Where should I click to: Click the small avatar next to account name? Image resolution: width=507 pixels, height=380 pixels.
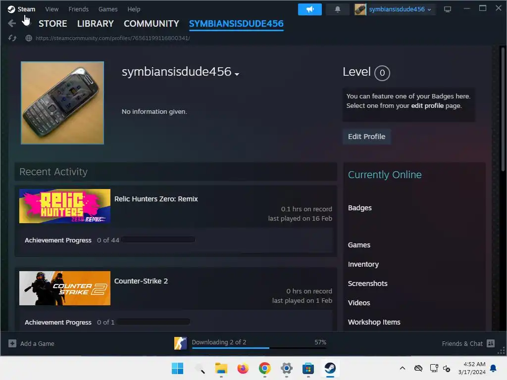(360, 9)
